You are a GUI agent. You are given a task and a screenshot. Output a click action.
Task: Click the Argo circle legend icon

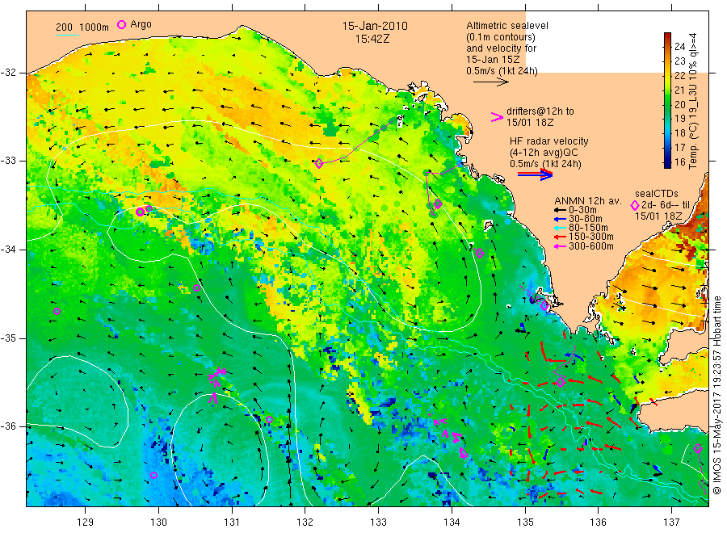click(121, 24)
